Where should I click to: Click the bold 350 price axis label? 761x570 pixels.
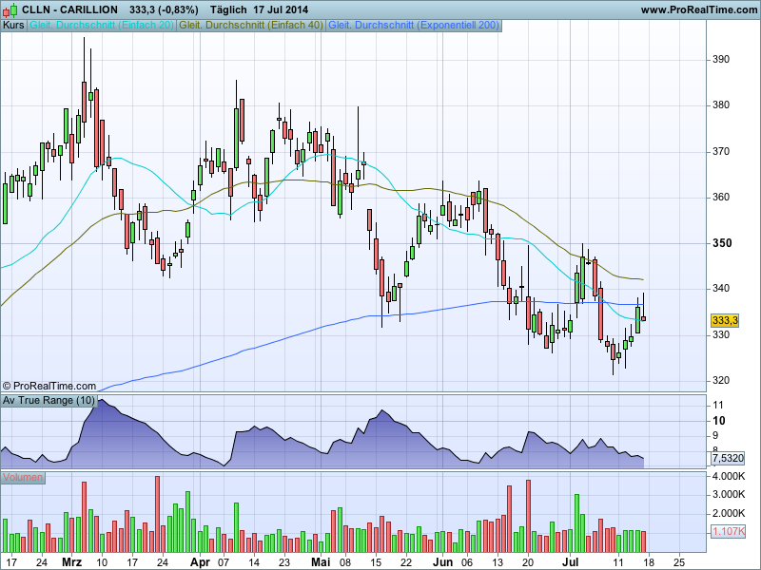pos(722,243)
